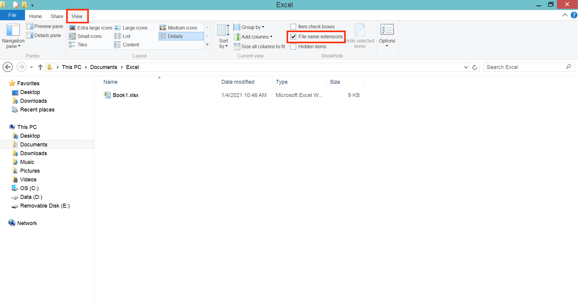Go forward with the Forward arrow

pos(21,67)
